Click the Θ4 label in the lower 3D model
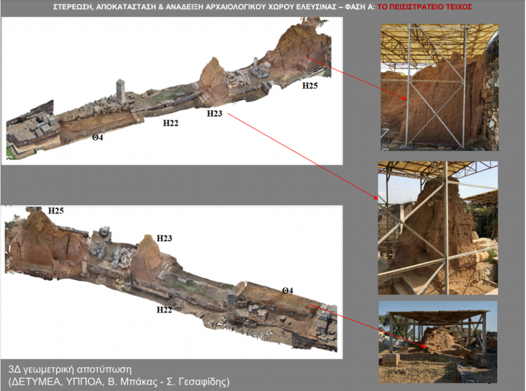This screenshot has height=391, width=526. [x=287, y=291]
